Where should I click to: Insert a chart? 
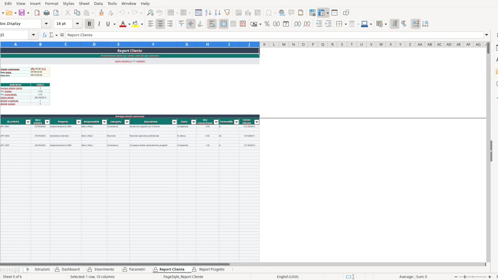(248, 13)
